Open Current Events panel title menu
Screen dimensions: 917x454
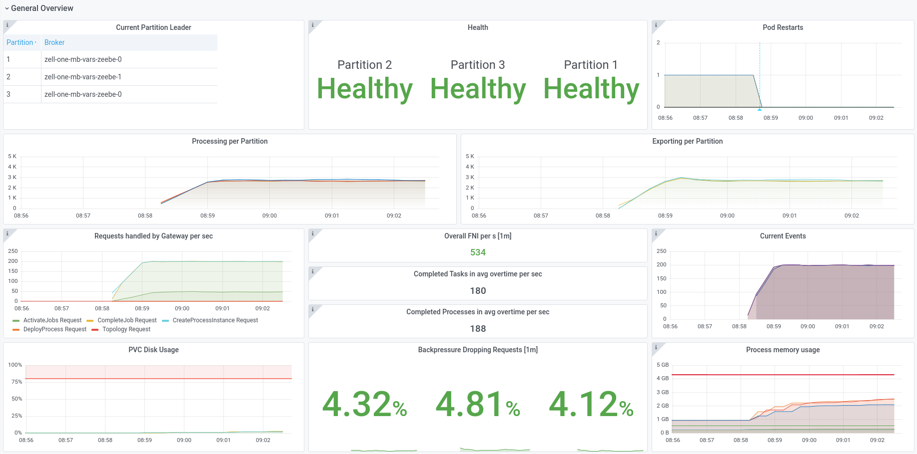[x=783, y=236]
